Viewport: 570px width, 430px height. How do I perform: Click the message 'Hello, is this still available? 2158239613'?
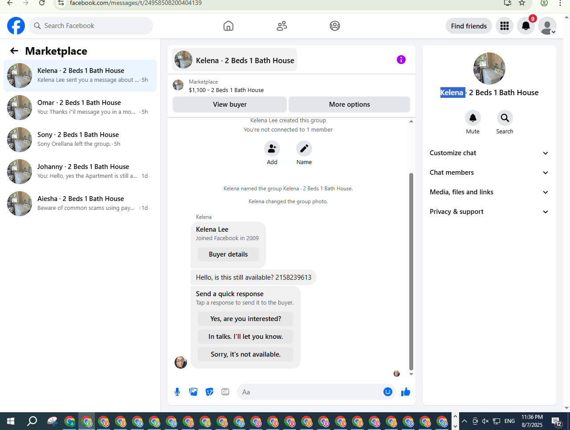253,277
